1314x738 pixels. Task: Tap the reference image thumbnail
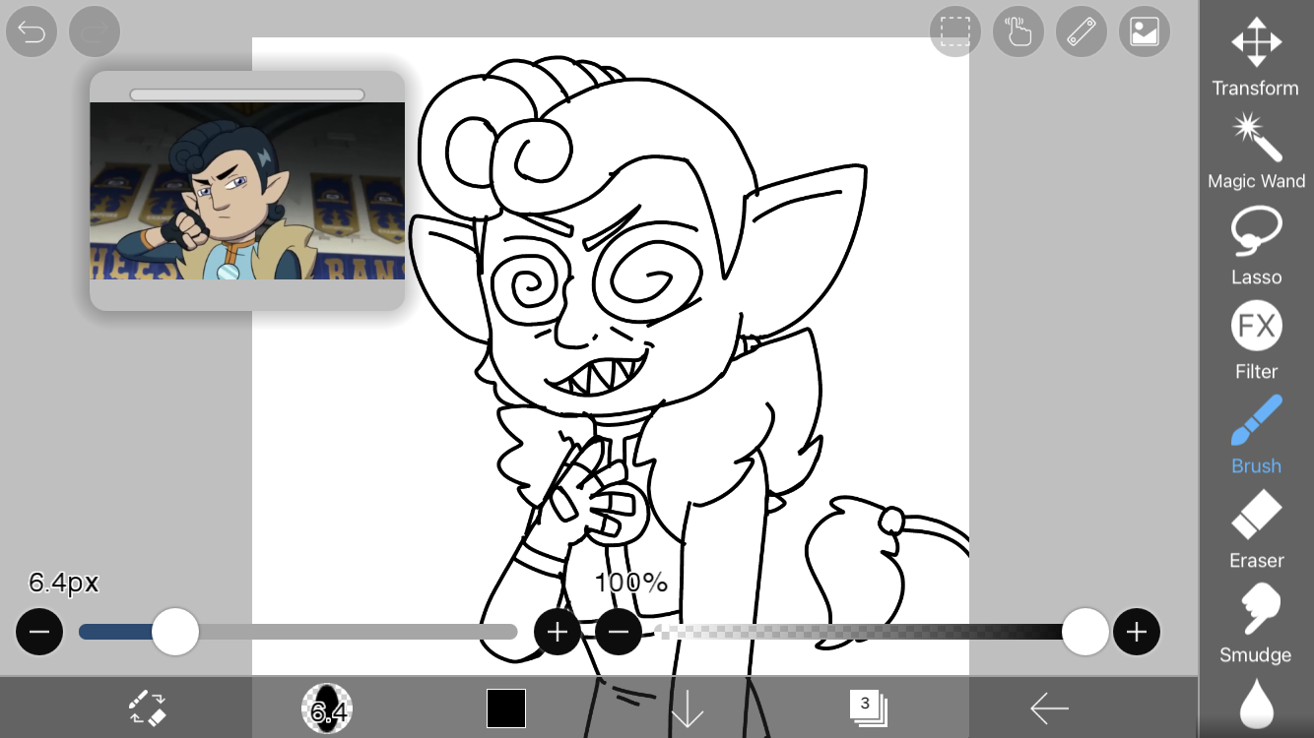pyautogui.click(x=247, y=191)
